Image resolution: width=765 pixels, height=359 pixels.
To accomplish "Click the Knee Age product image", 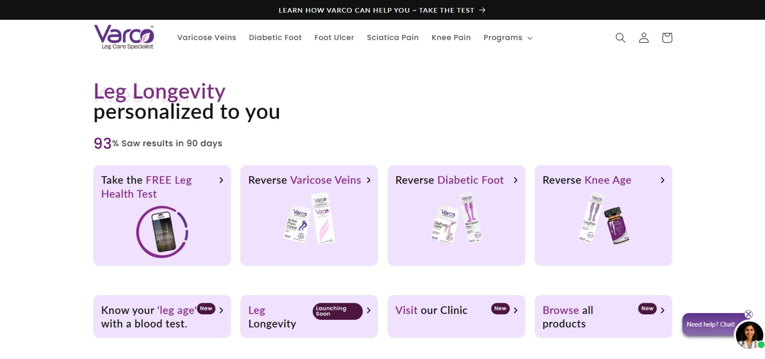I will 603,219.
